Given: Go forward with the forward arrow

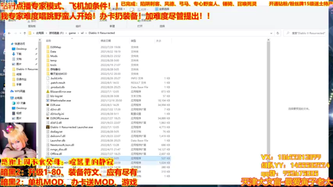Looking at the screenshot, I should [15, 33].
